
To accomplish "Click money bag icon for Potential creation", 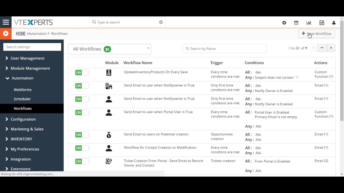I will [109, 135].
